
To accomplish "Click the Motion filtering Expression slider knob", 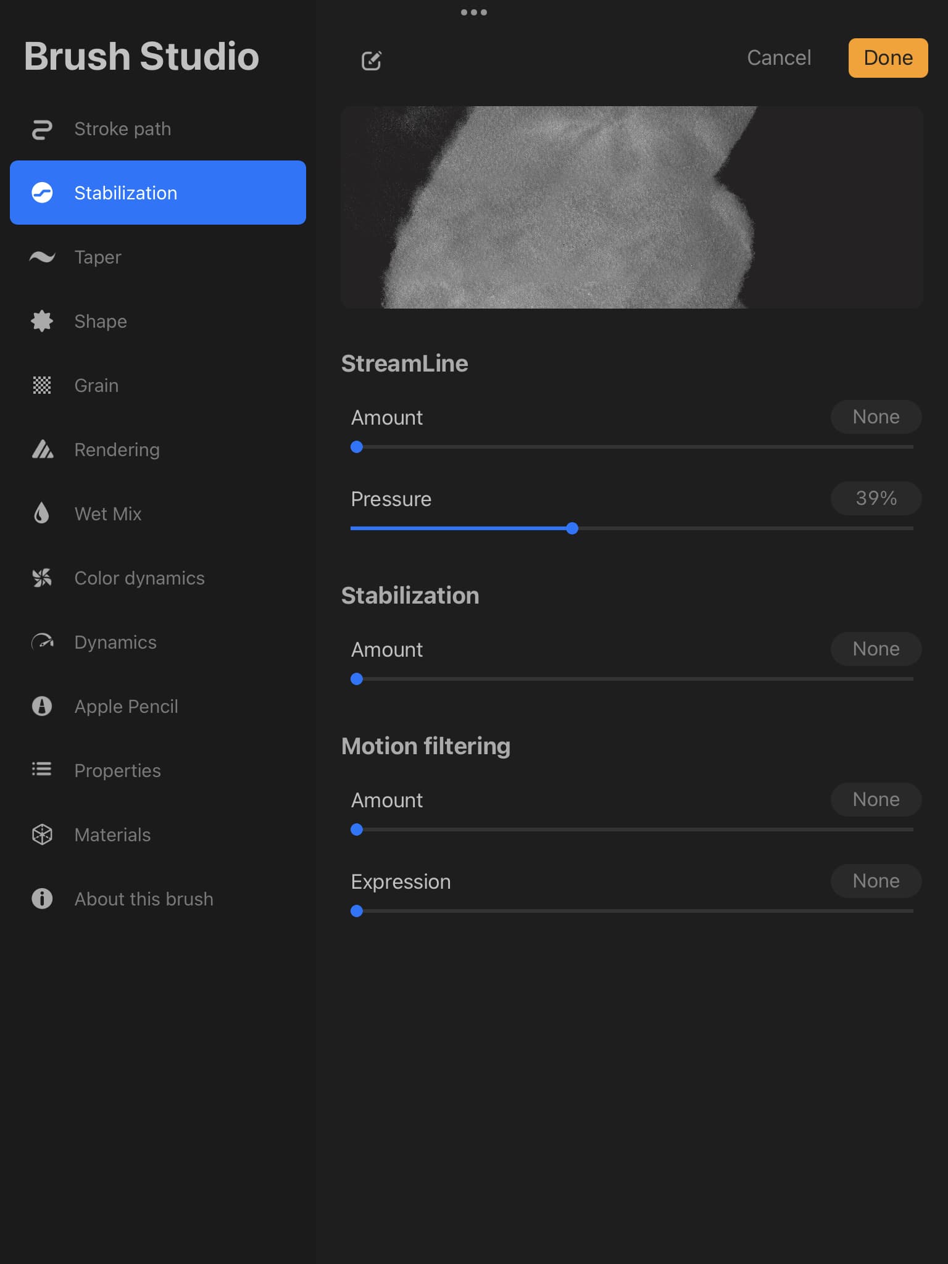I will pyautogui.click(x=357, y=911).
